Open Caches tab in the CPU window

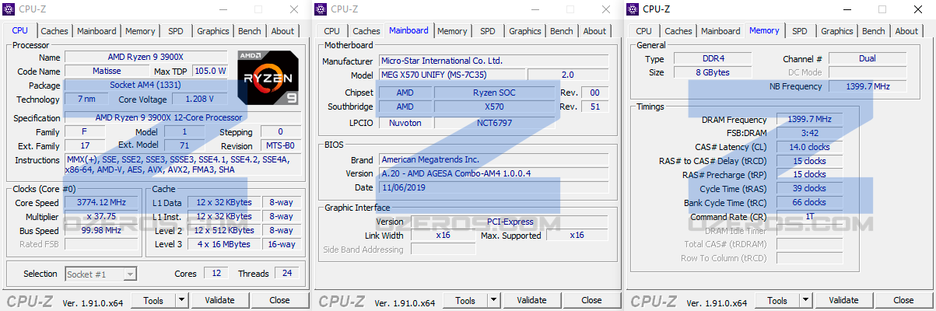(54, 31)
